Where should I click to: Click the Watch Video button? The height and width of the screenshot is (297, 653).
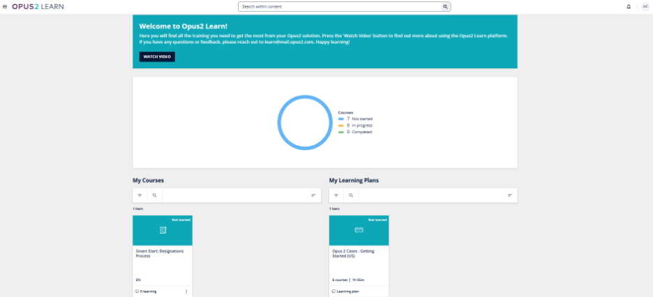157,56
